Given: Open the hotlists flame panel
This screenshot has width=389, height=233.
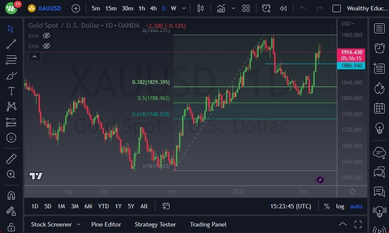Looking at the screenshot, I should (379, 88).
